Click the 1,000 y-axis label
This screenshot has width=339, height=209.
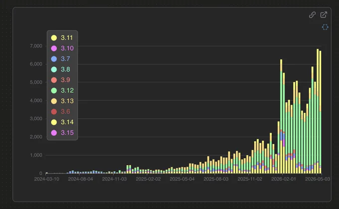[36, 155]
